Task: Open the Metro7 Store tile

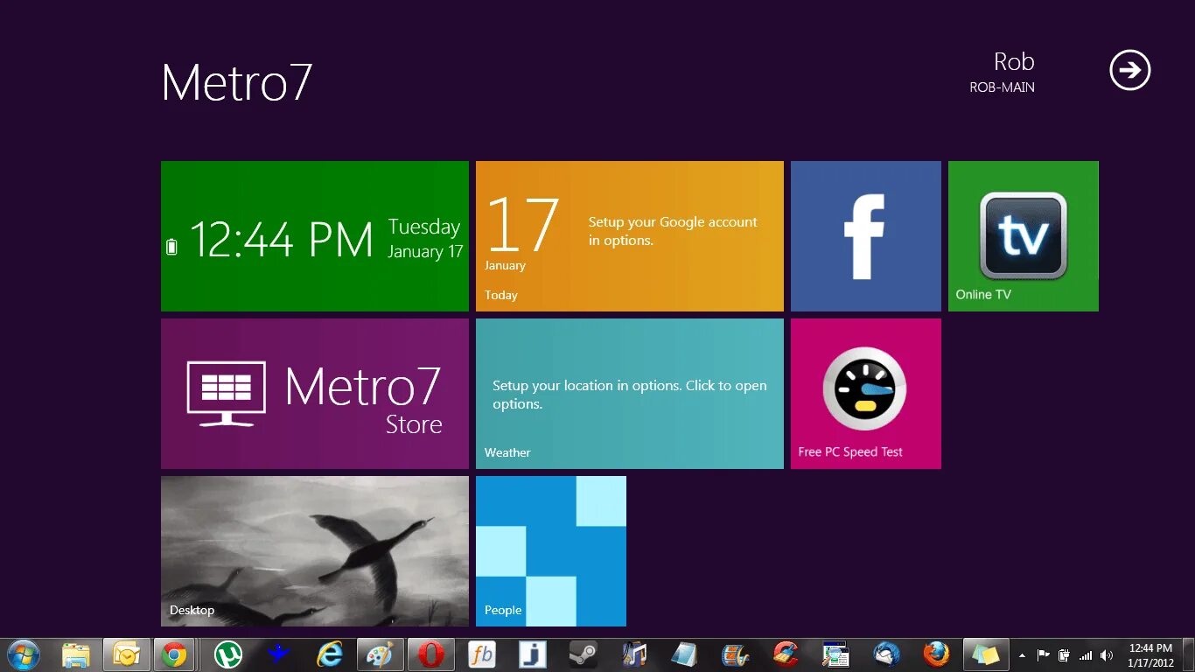Action: tap(315, 394)
